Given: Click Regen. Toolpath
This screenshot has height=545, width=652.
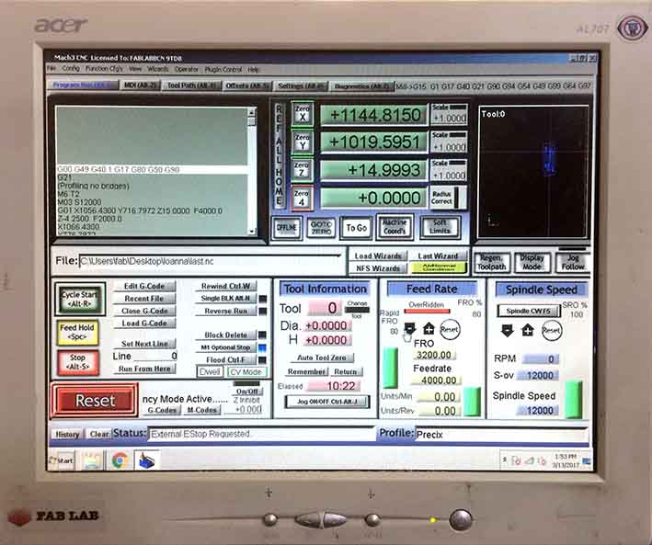Looking at the screenshot, I should point(491,263).
